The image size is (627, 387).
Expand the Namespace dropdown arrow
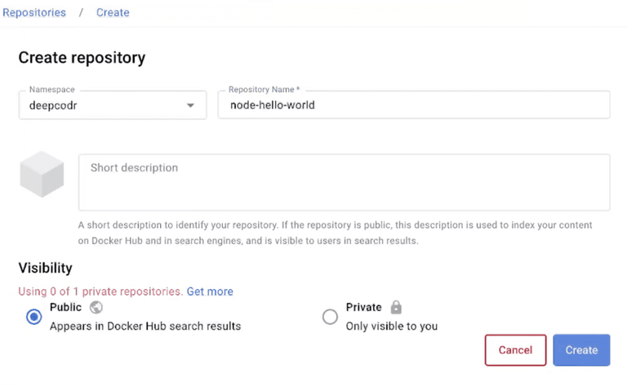[x=190, y=105]
